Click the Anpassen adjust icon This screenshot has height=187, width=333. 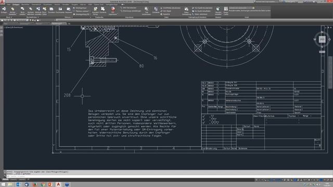pos(68,10)
